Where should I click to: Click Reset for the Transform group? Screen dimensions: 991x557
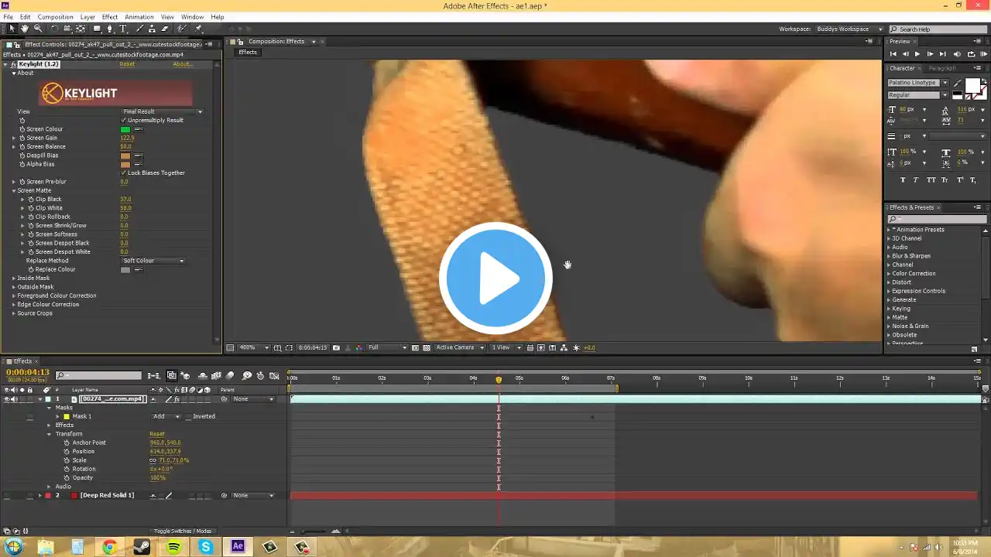(156, 434)
